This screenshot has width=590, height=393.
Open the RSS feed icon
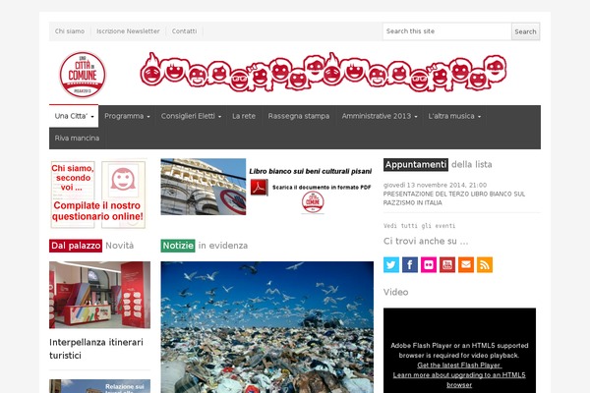[x=485, y=264]
